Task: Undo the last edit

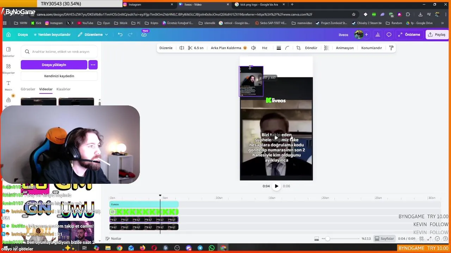Action: click(x=120, y=34)
